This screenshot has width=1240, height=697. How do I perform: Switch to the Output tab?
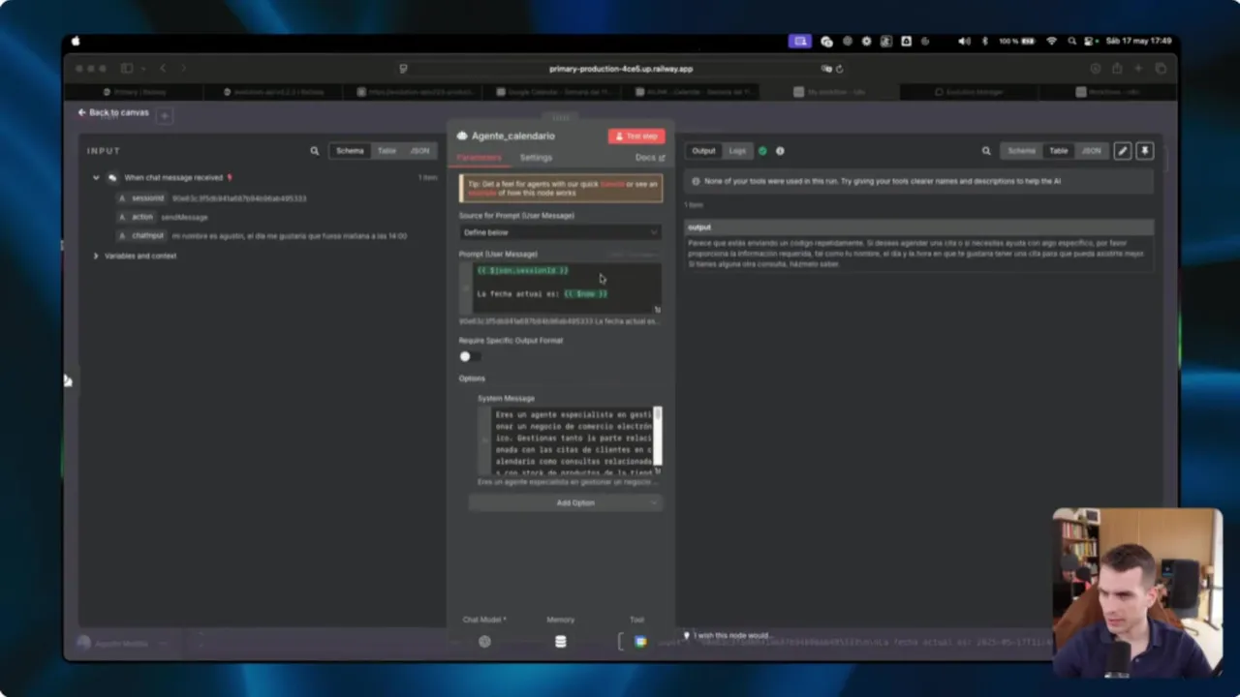pyautogui.click(x=703, y=151)
